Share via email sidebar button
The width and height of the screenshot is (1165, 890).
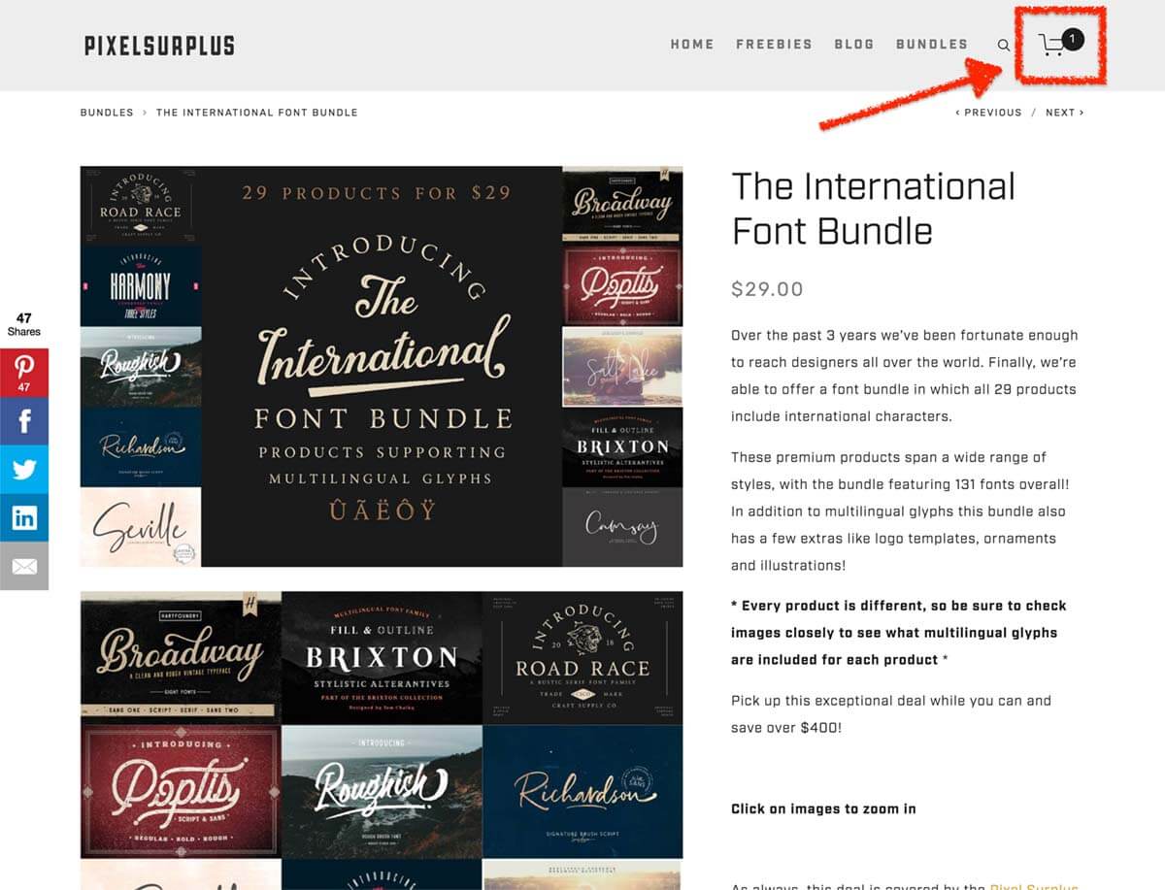[x=24, y=566]
